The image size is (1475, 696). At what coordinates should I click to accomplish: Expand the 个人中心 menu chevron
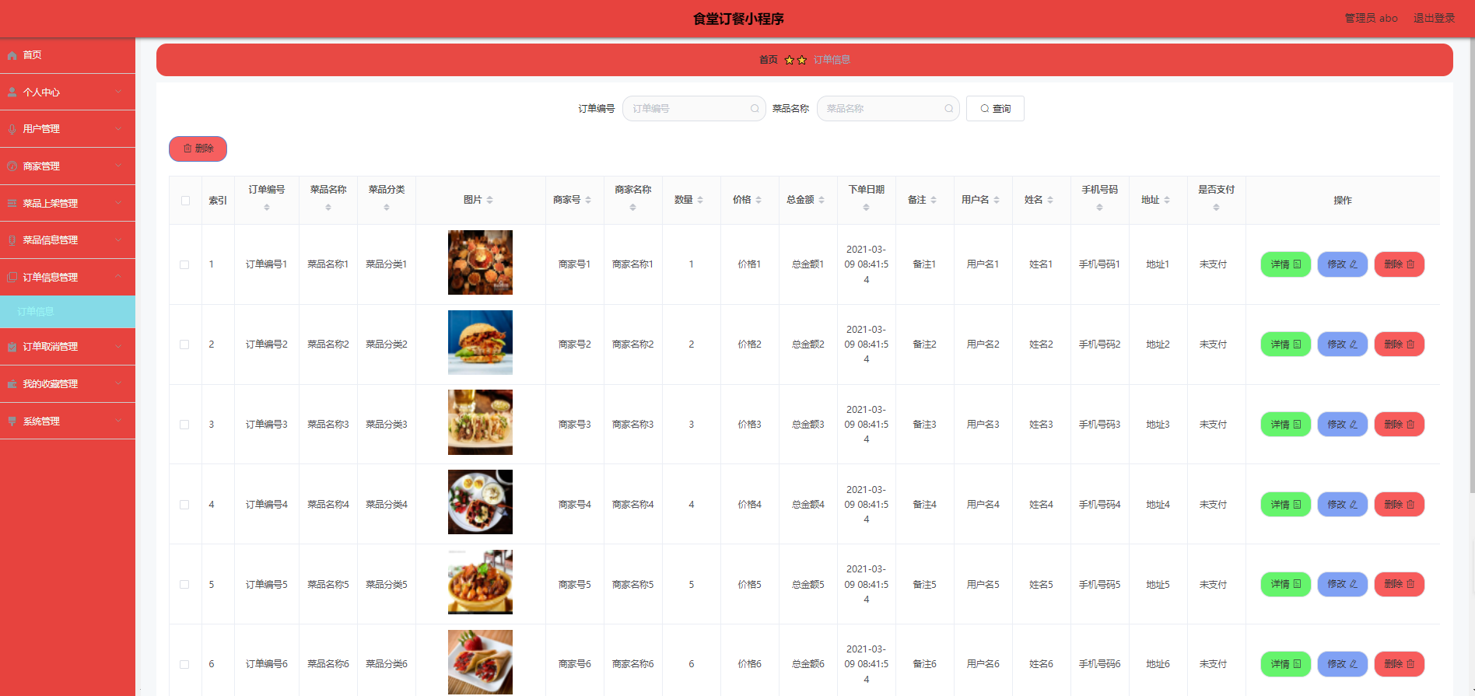(118, 92)
